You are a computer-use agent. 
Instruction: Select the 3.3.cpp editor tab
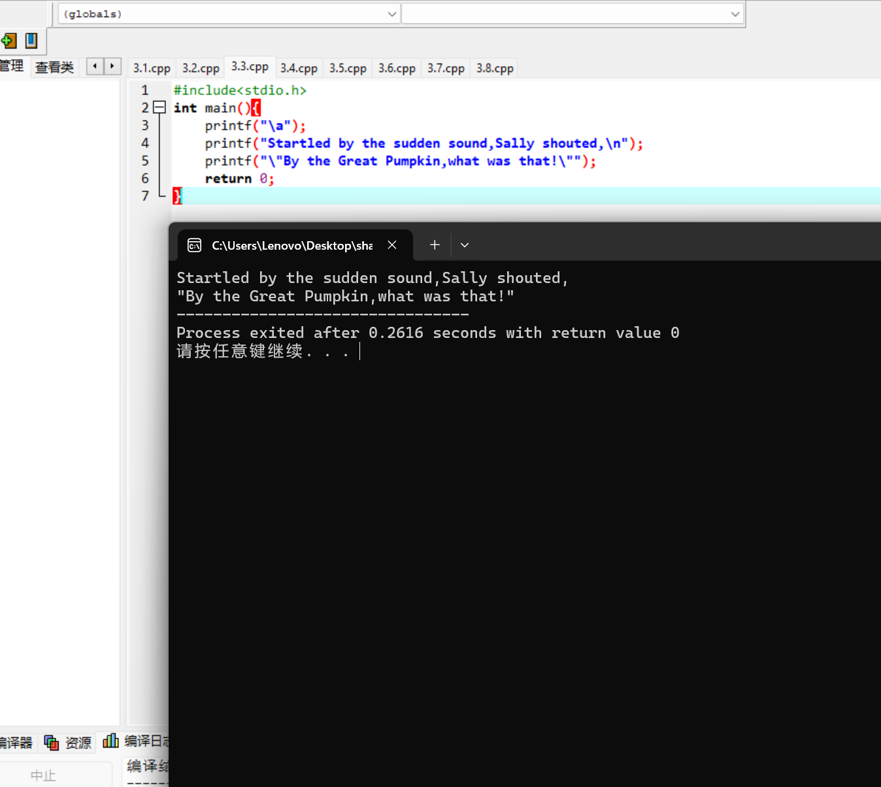250,67
